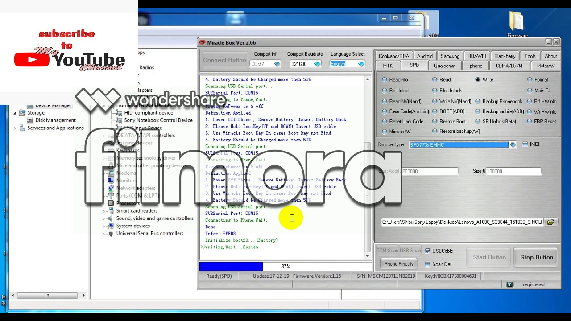Select the Restore Boot radio option
This screenshot has width=571, height=321.
(434, 121)
